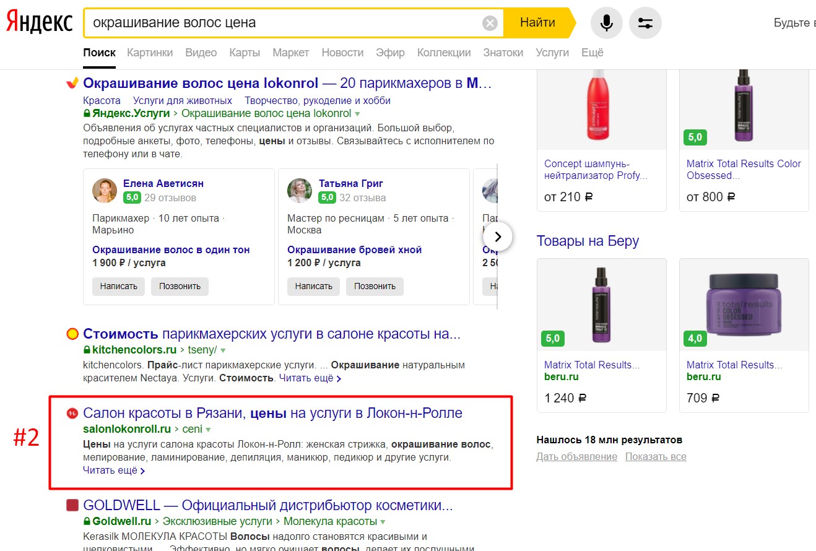
Task: Open Окрашивание бровей хной service
Action: (354, 249)
